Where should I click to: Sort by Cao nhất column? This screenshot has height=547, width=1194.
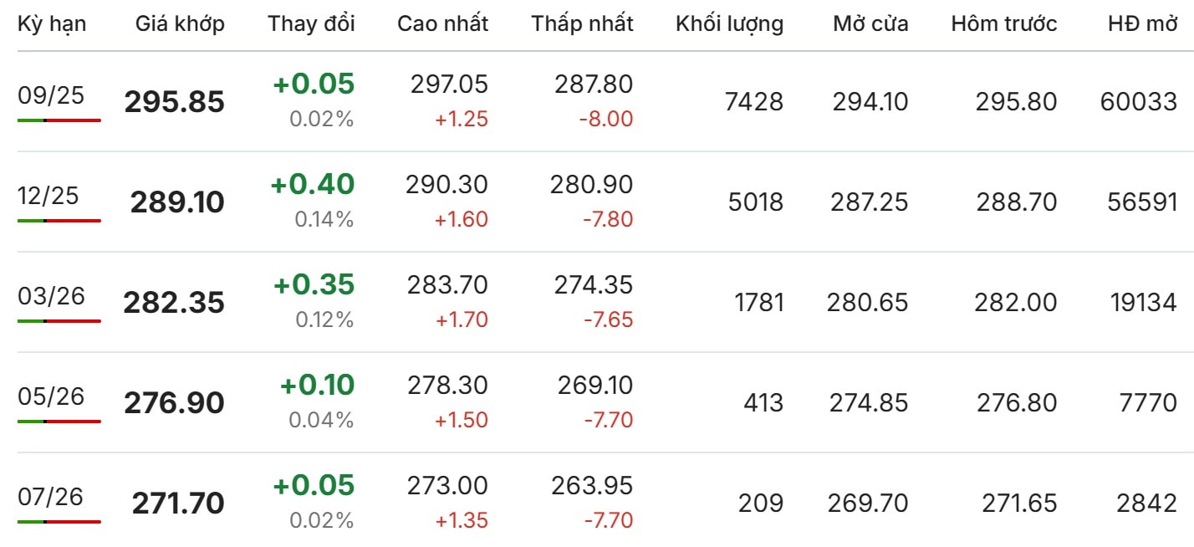click(442, 24)
